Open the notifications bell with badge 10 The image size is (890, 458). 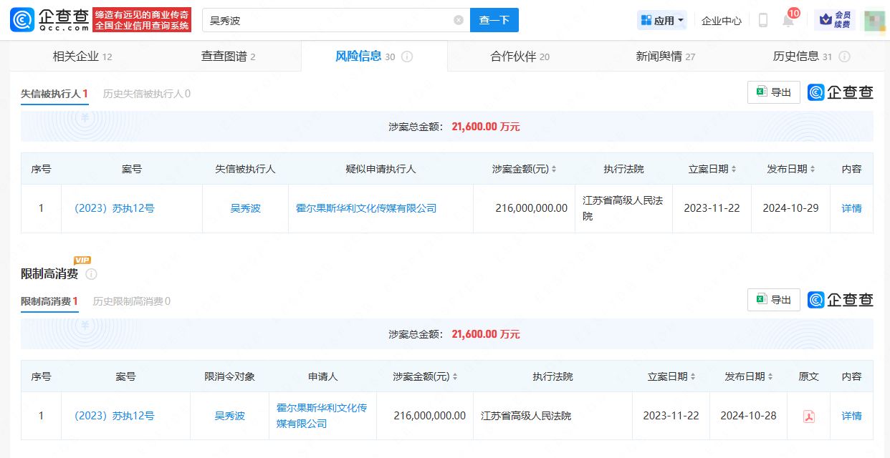click(x=788, y=21)
